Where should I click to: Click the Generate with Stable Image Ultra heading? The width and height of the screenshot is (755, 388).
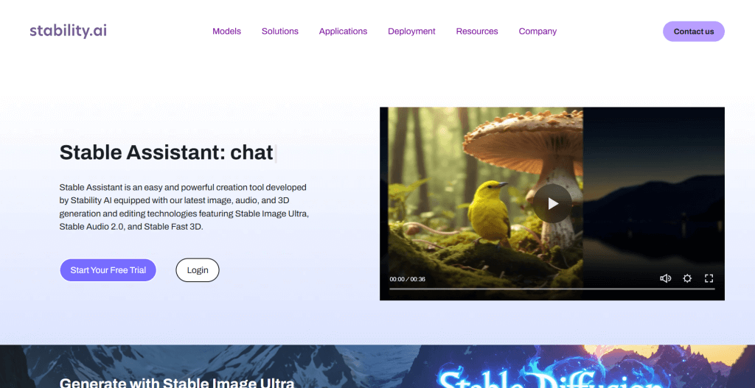176,382
